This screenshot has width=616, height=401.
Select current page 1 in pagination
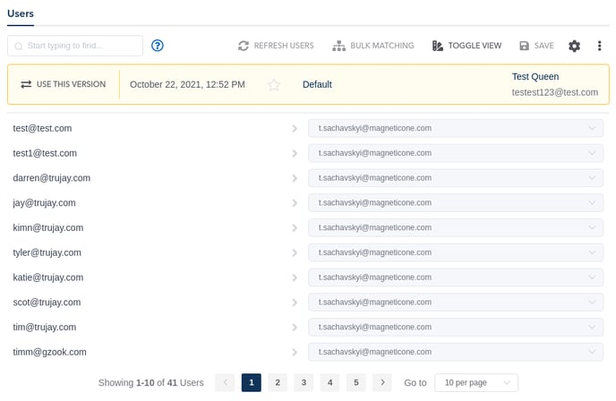pyautogui.click(x=252, y=382)
